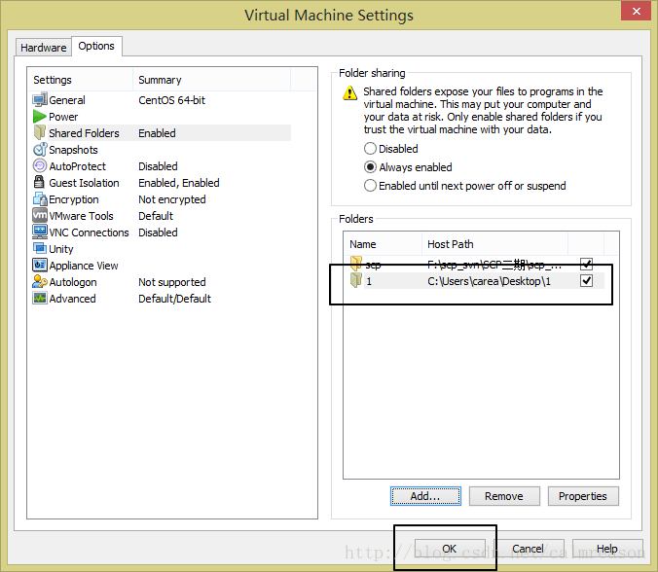Image resolution: width=658 pixels, height=572 pixels.
Task: Click the General monitor icon
Action: [40, 100]
